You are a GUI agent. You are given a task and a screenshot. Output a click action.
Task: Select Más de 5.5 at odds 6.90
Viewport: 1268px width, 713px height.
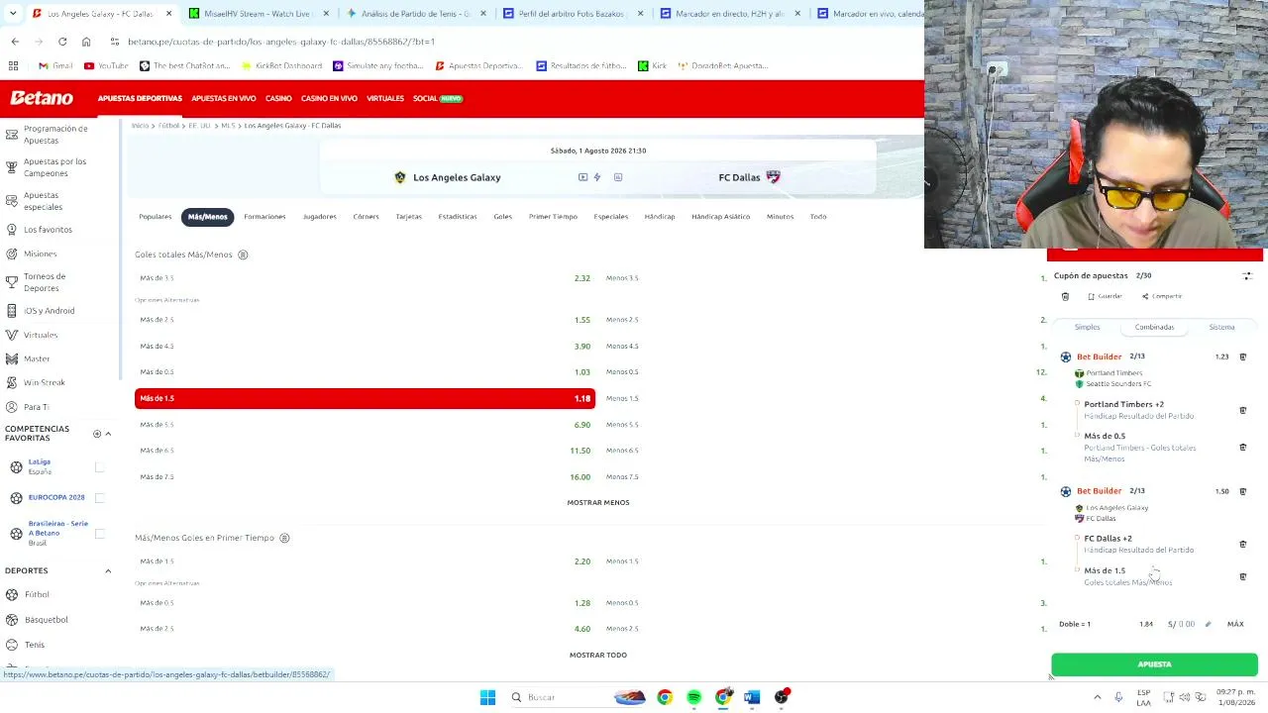(365, 424)
